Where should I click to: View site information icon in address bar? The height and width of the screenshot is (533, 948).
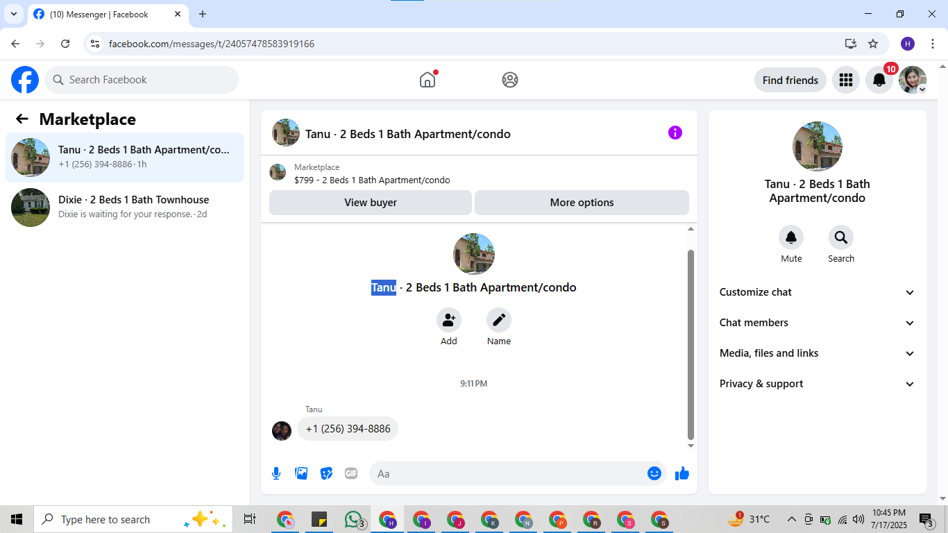(96, 44)
